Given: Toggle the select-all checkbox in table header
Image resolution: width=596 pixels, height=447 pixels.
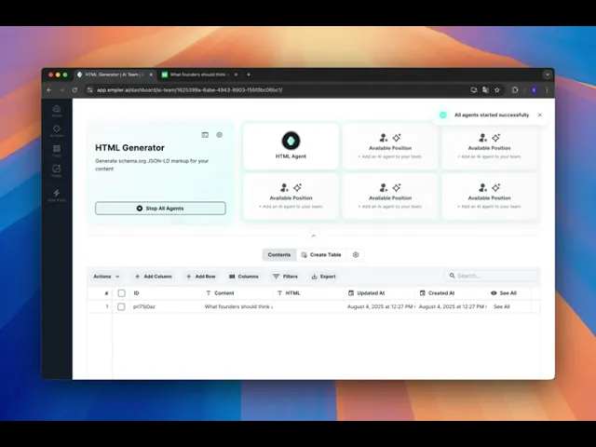Looking at the screenshot, I should [121, 293].
